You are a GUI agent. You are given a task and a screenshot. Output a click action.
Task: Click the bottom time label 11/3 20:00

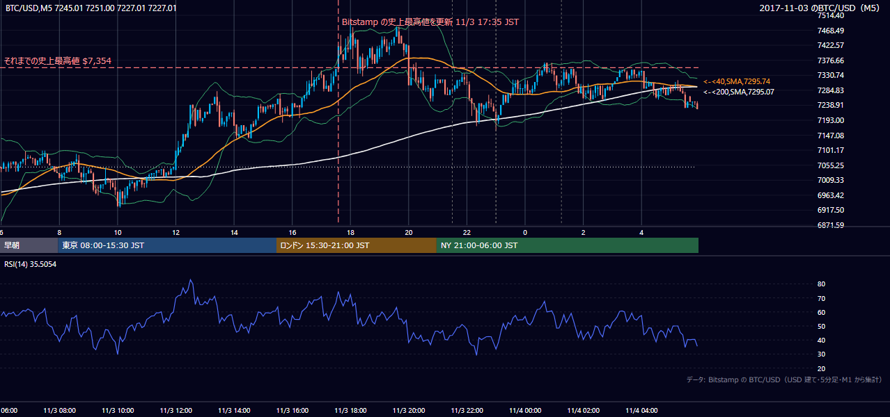click(x=408, y=411)
